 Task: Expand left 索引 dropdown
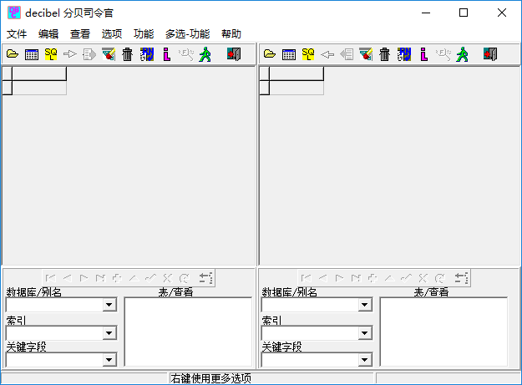click(109, 333)
